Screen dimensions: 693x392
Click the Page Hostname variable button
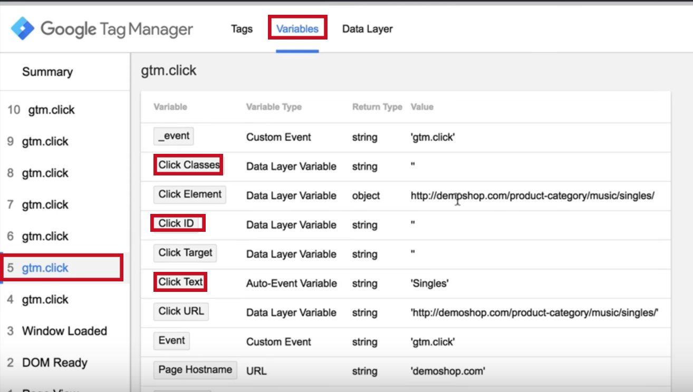coord(195,370)
